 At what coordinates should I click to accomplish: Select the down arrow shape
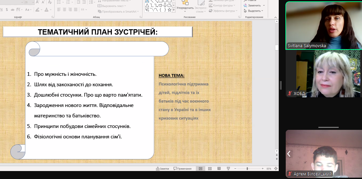click(165, 5)
